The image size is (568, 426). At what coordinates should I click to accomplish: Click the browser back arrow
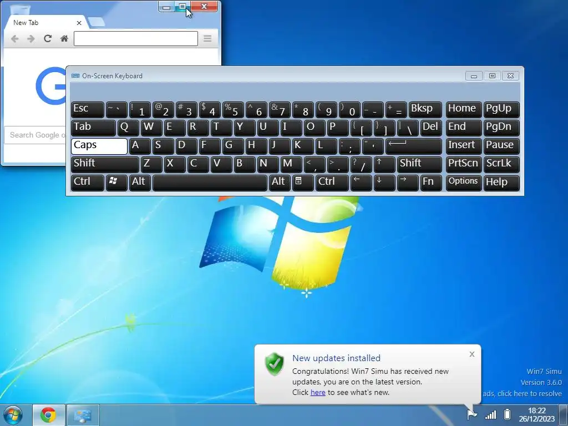coord(14,38)
